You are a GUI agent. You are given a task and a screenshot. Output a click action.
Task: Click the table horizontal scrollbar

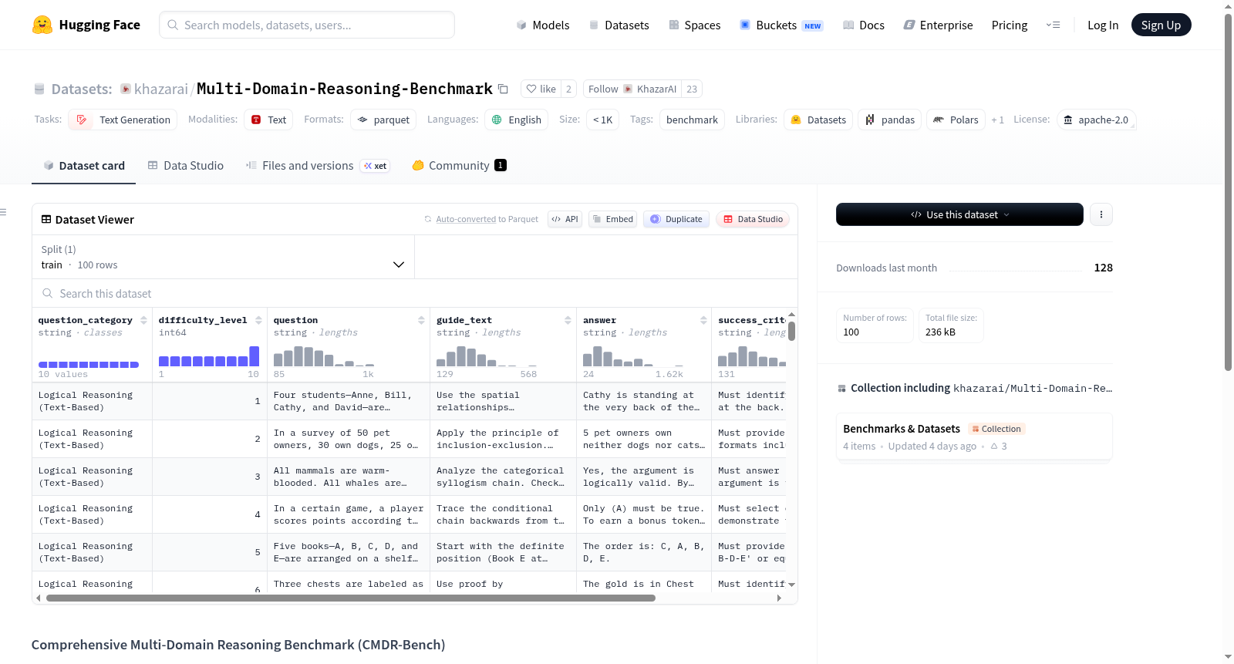pos(351,598)
